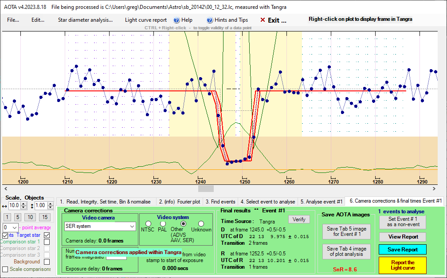Enable the Comparison star 1 checkbox
The width and height of the screenshot is (447, 278).
tap(47, 242)
